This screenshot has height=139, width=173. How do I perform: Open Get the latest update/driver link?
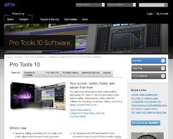click(x=144, y=94)
